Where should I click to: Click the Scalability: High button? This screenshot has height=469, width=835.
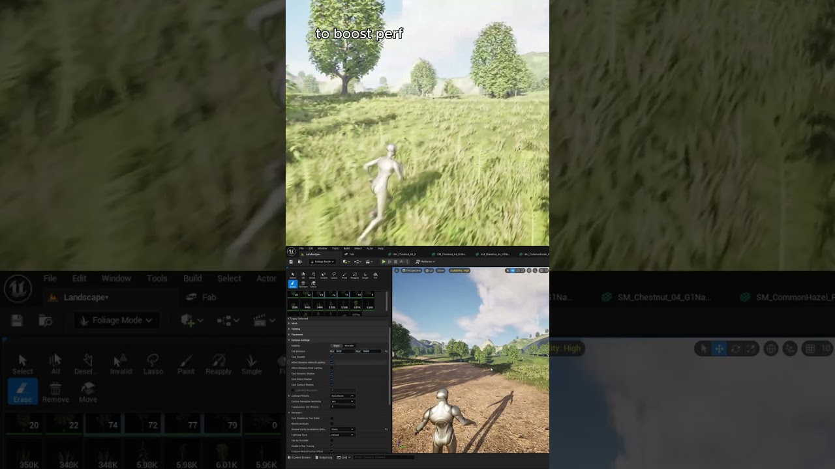pyautogui.click(x=459, y=270)
